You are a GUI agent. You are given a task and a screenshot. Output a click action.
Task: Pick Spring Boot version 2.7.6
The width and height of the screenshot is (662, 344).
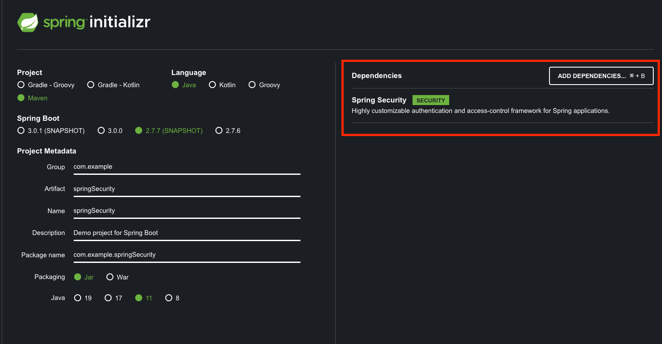[x=228, y=131]
